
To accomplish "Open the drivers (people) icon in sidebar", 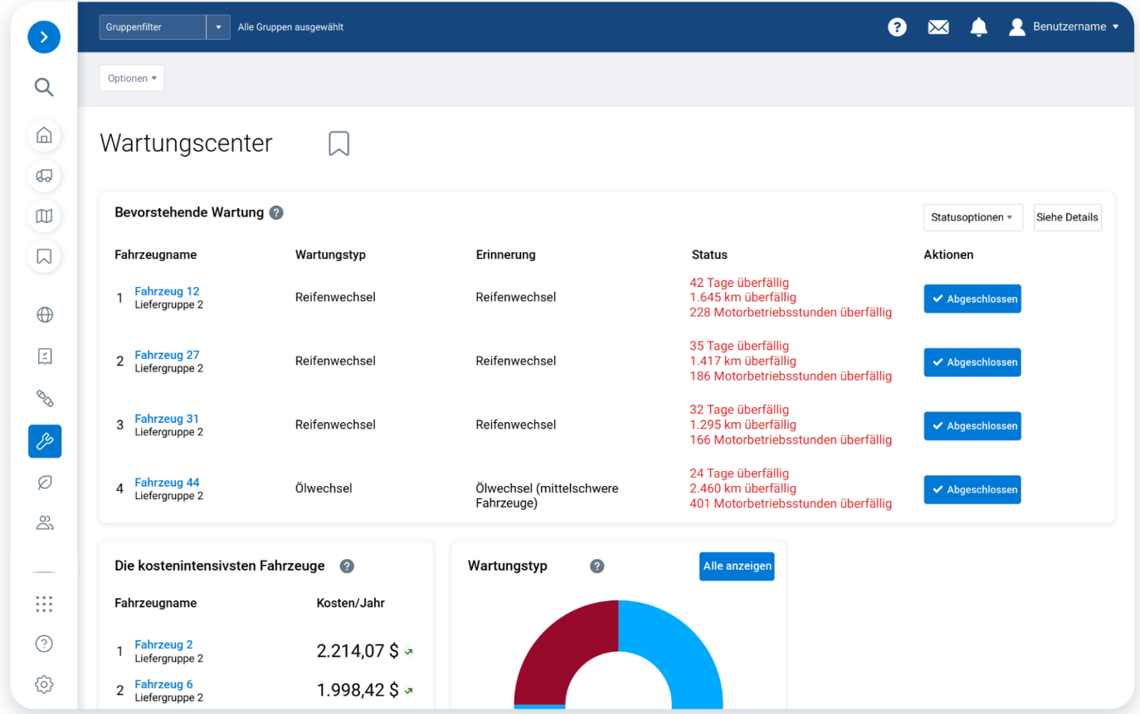I will pos(44,522).
